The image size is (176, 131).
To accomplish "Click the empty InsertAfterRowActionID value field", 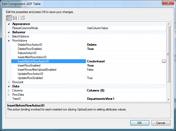I will pos(126,57).
